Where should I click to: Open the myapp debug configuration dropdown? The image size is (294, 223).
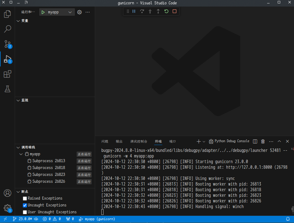point(60,12)
